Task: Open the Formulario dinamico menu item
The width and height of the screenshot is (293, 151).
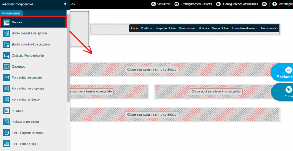Action: pyautogui.click(x=245, y=28)
